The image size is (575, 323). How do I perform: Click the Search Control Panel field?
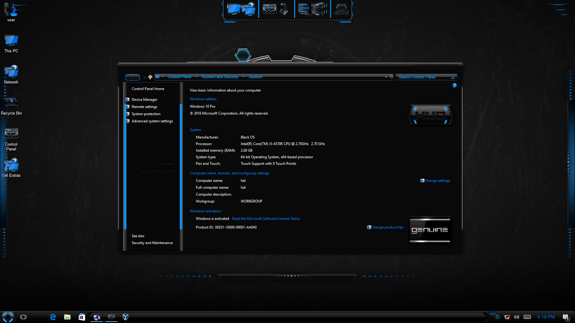tap(426, 77)
